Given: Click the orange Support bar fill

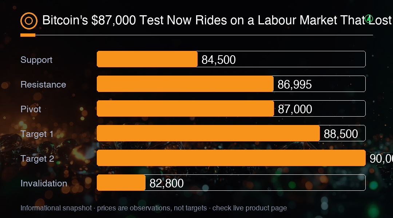Looking at the screenshot, I should 147,59.
